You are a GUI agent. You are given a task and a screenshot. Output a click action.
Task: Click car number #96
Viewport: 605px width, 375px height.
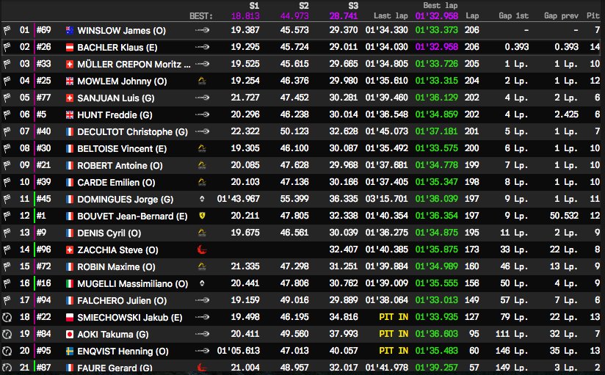[43, 250]
